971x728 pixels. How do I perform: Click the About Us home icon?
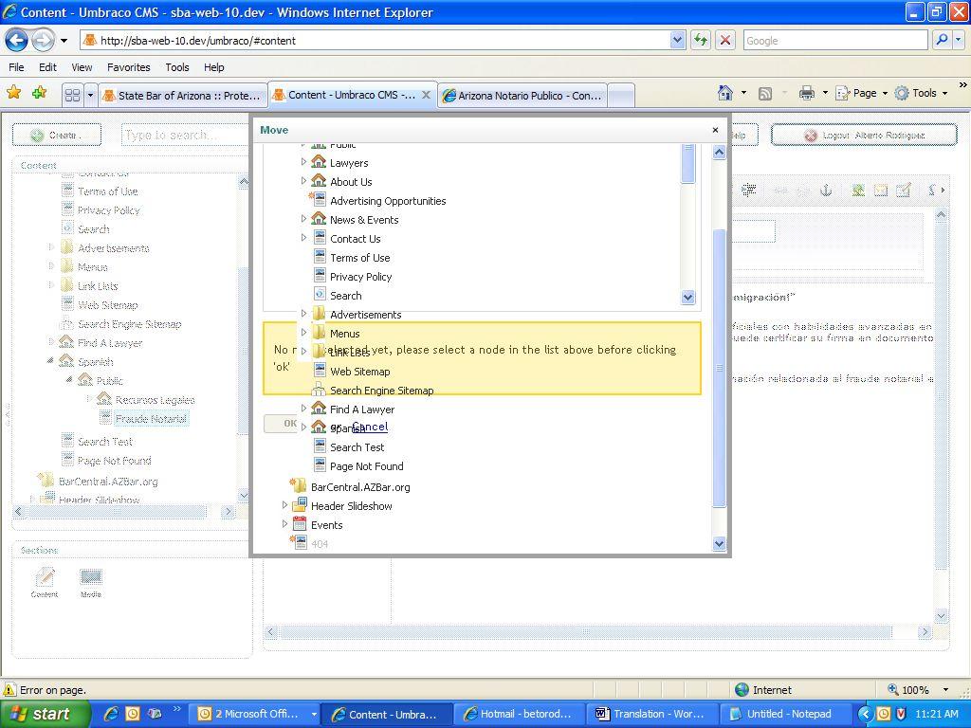(319, 181)
